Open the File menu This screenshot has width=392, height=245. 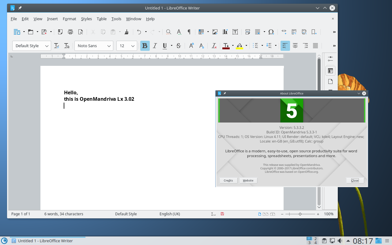(14, 19)
